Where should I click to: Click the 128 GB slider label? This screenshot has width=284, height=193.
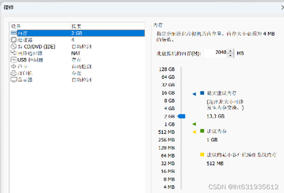[x=167, y=69]
